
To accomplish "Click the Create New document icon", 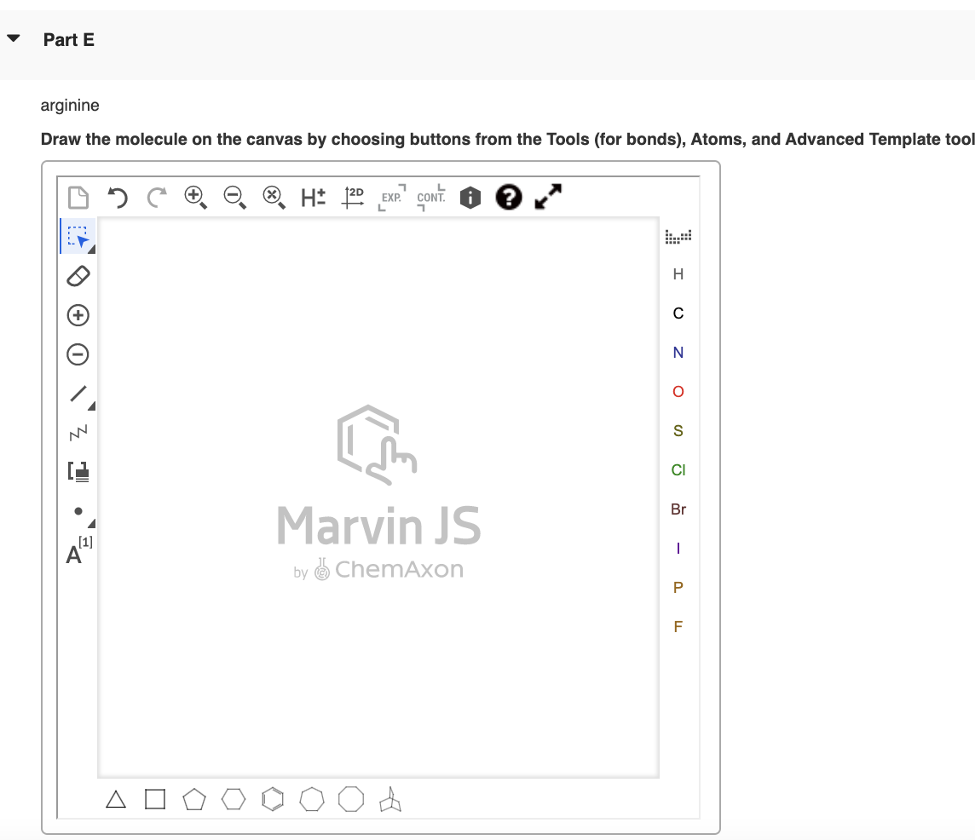I will tap(78, 197).
